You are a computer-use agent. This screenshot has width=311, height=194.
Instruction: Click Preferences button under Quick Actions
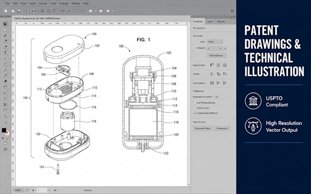click(222, 128)
